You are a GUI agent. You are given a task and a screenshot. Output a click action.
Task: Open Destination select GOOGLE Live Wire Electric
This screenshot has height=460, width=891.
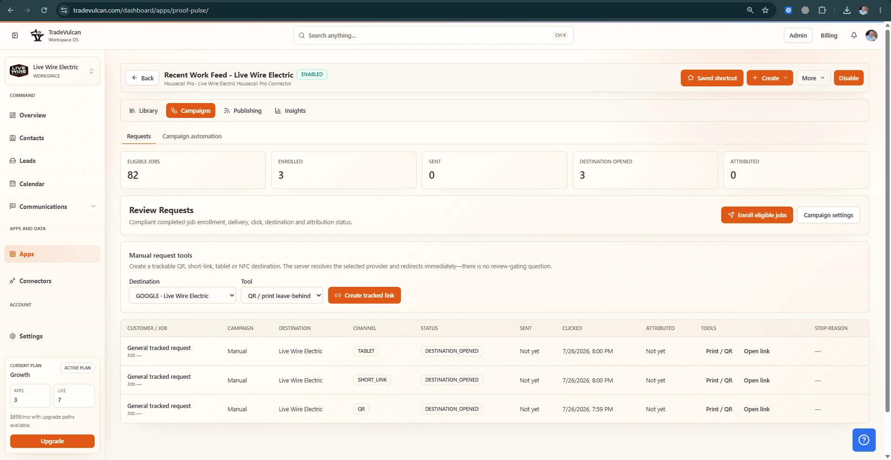[182, 296]
